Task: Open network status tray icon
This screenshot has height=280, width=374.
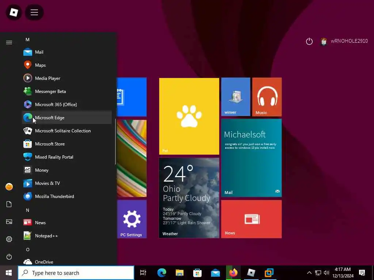Action: point(318,273)
